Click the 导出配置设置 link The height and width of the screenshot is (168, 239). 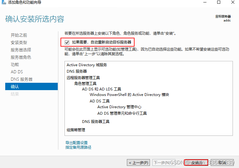[76, 143]
